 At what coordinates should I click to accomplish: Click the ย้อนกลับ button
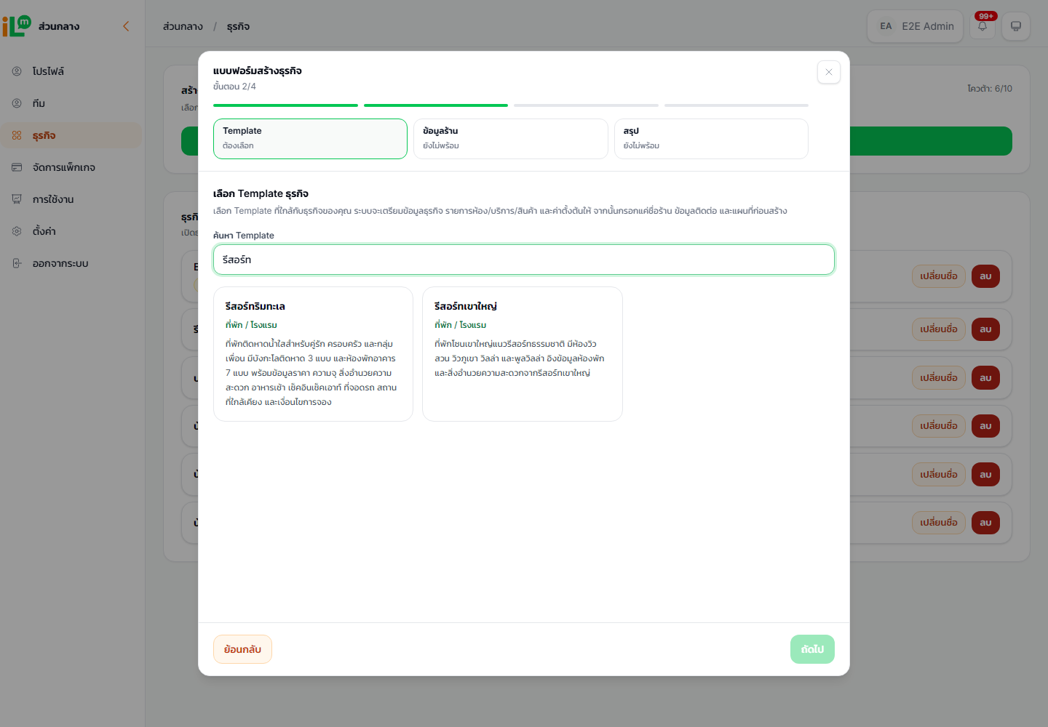point(242,649)
